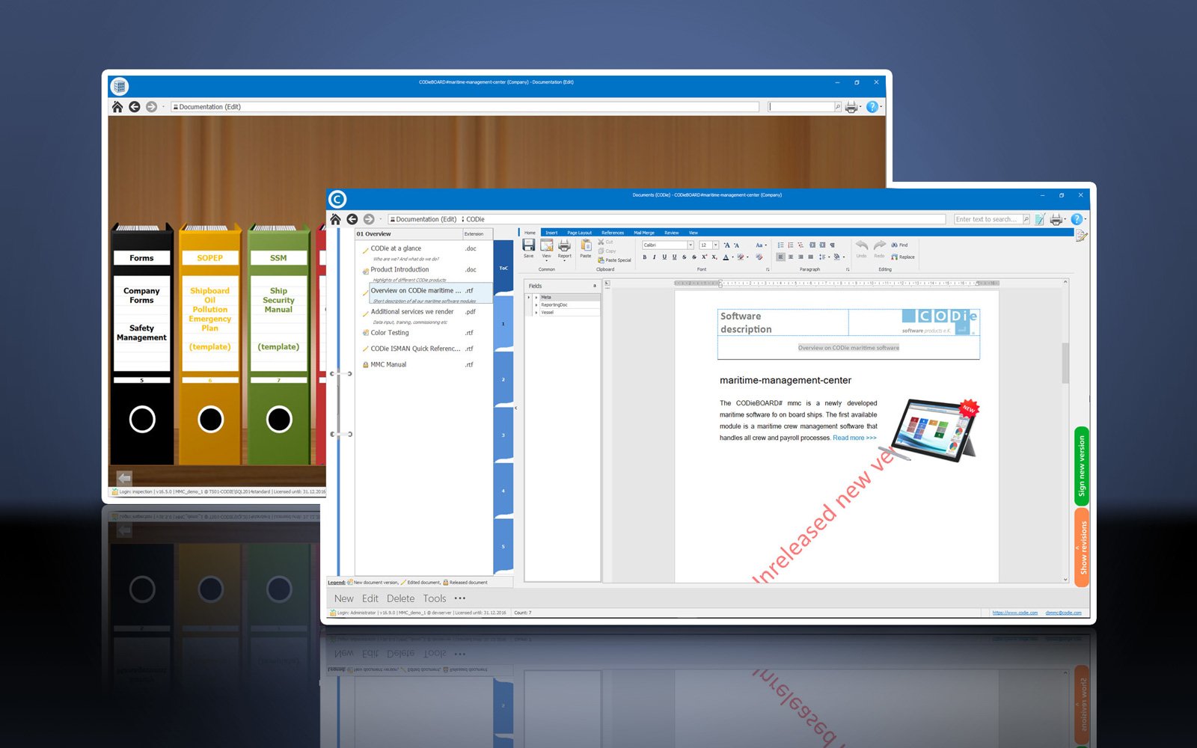1197x748 pixels.
Task: Click the Undo arrow
Action: tap(862, 245)
